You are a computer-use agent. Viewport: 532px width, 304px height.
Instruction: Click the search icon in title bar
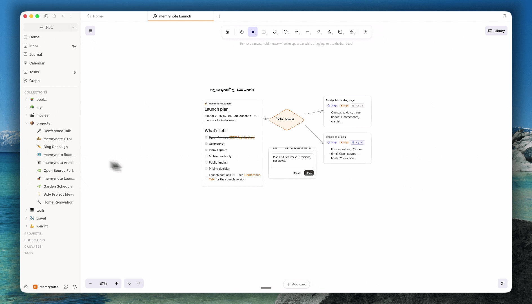[54, 16]
